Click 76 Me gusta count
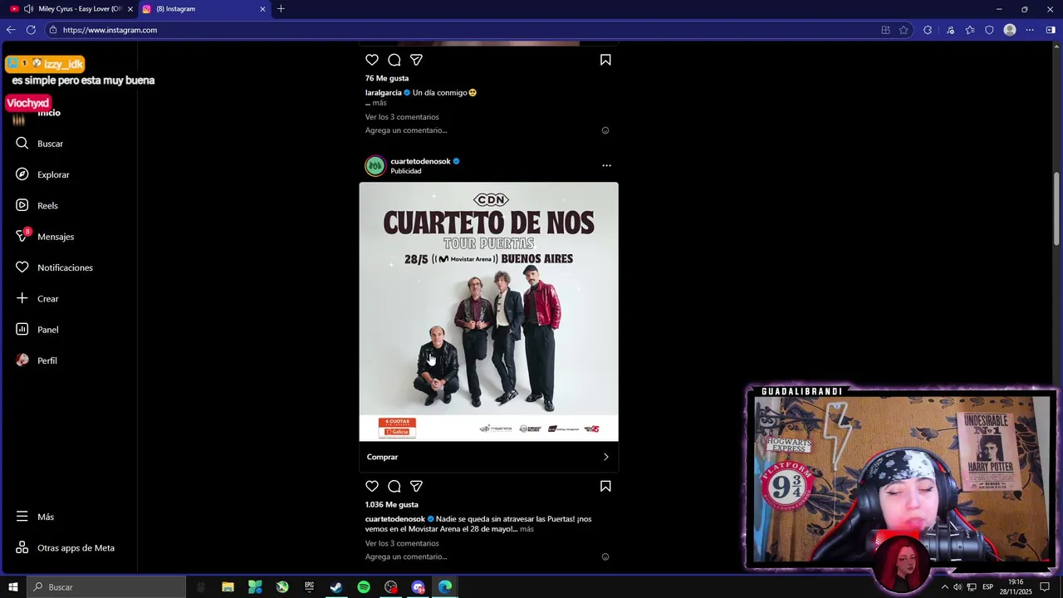The width and height of the screenshot is (1063, 598). [x=387, y=78]
